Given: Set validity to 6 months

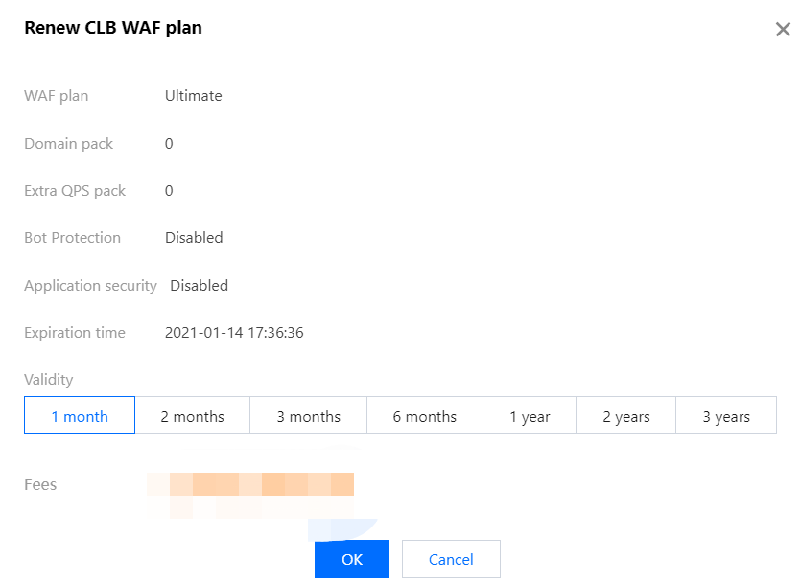Looking at the screenshot, I should [x=424, y=416].
